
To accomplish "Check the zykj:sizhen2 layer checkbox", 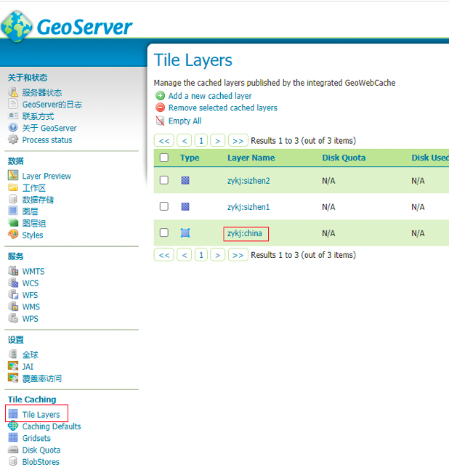I will click(x=164, y=180).
